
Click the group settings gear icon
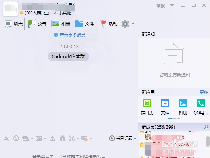(x=125, y=24)
